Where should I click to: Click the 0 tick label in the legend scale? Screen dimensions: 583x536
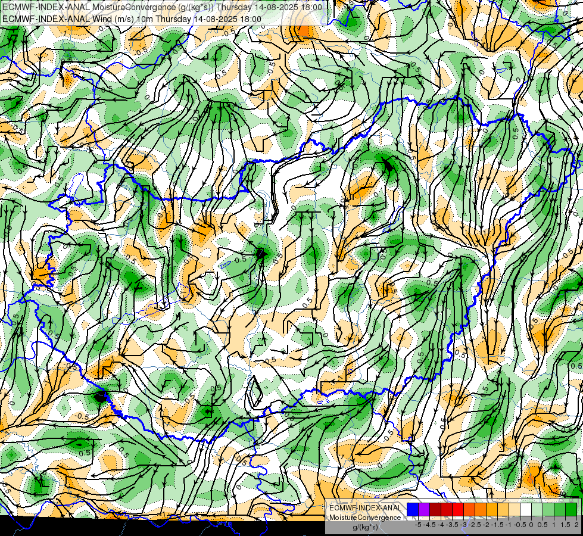point(531,525)
